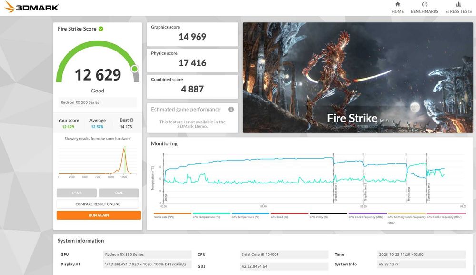This screenshot has height=275, width=476.
Task: Click SystemInfo field v5.88.1377
Action: pos(421,264)
